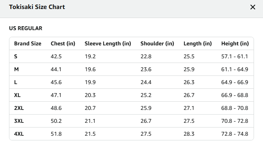Click the Sleeve Length (in) header
The height and width of the screenshot is (167, 263).
pyautogui.click(x=108, y=43)
